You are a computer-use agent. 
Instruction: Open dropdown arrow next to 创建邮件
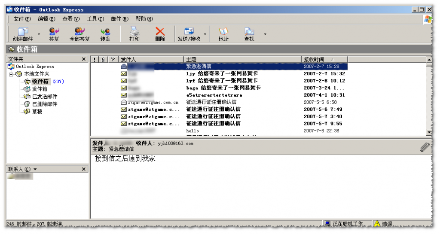[39, 34]
